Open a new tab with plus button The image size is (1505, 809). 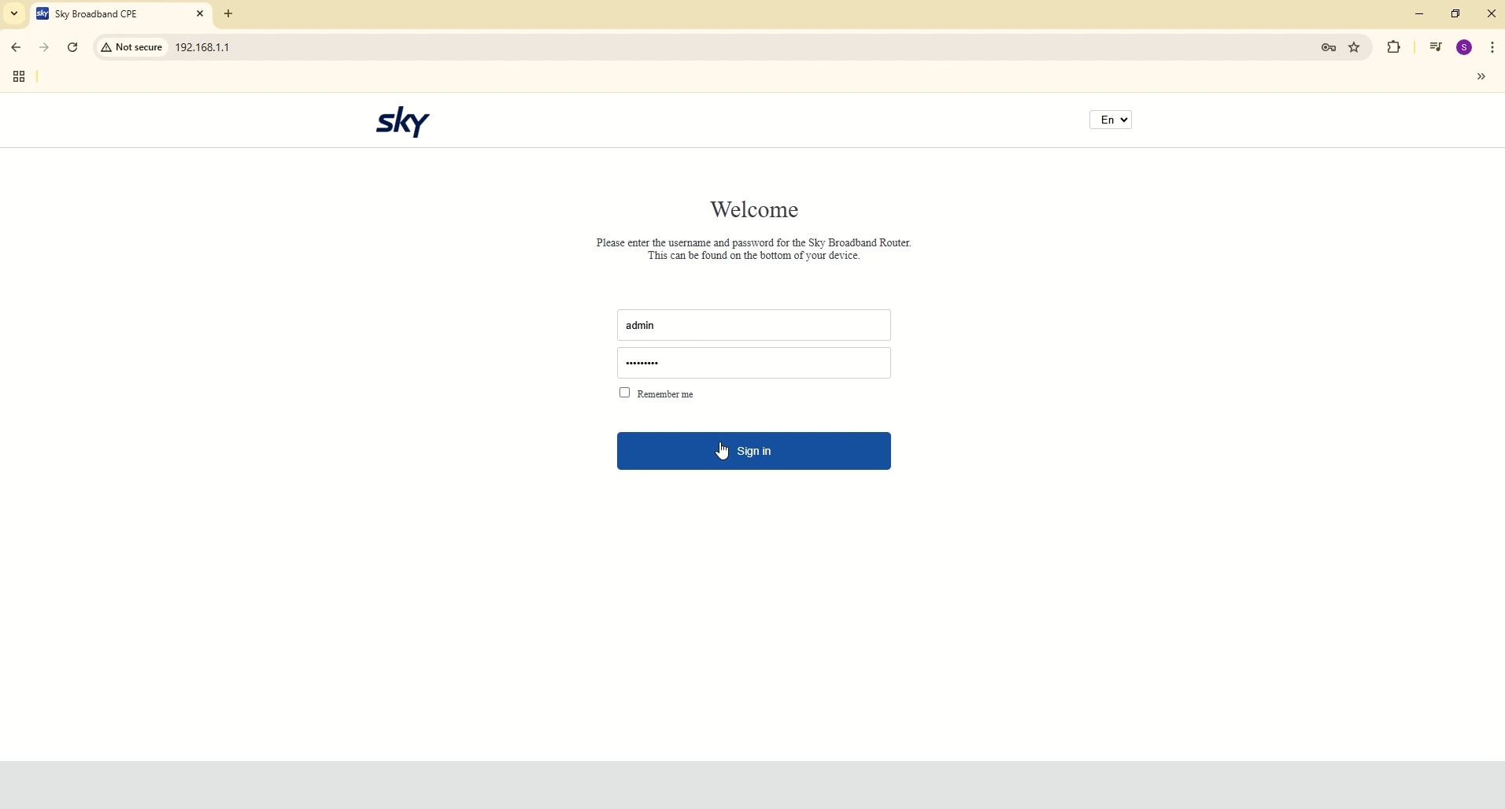tap(229, 14)
